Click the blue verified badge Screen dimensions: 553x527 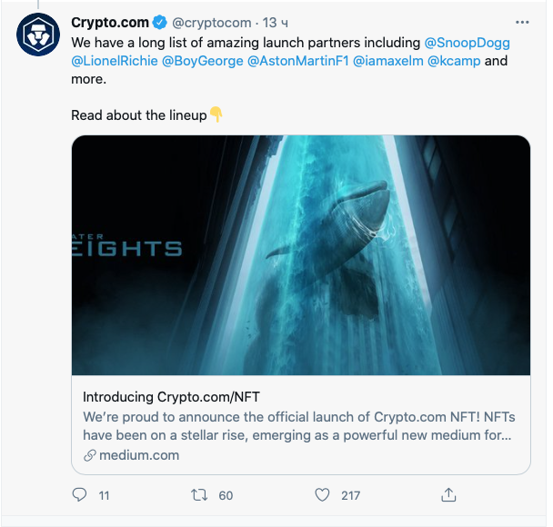(157, 22)
